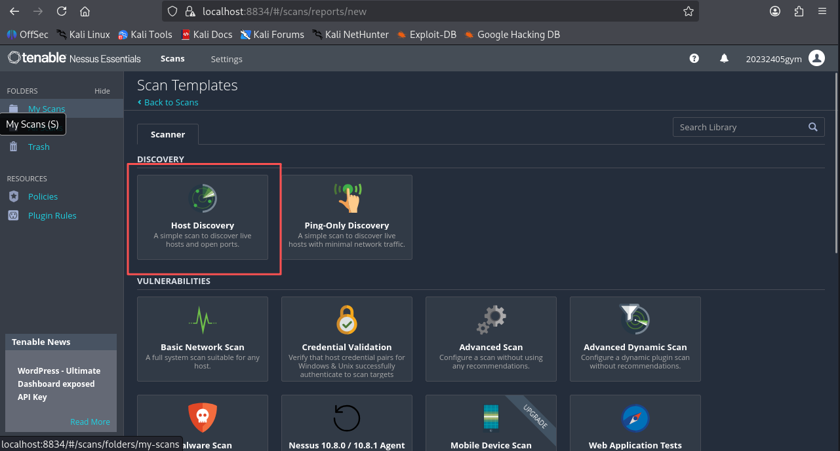Click the browser back arrow

14,11
